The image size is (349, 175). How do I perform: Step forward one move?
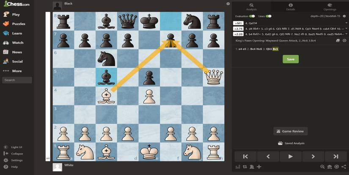[313, 157]
